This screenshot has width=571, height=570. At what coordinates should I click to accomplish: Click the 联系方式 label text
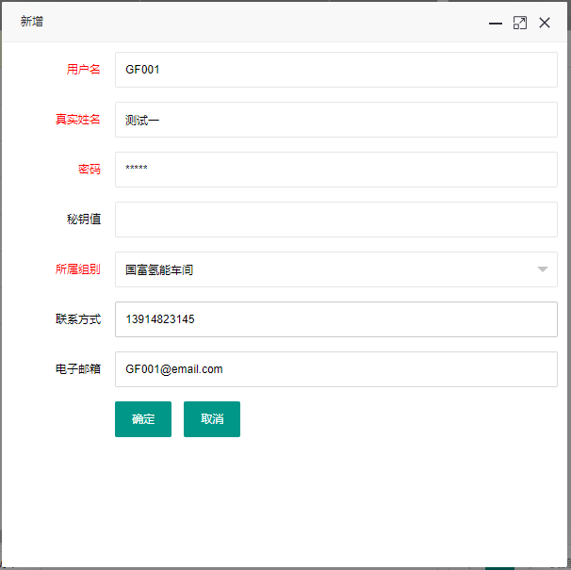pos(77,318)
